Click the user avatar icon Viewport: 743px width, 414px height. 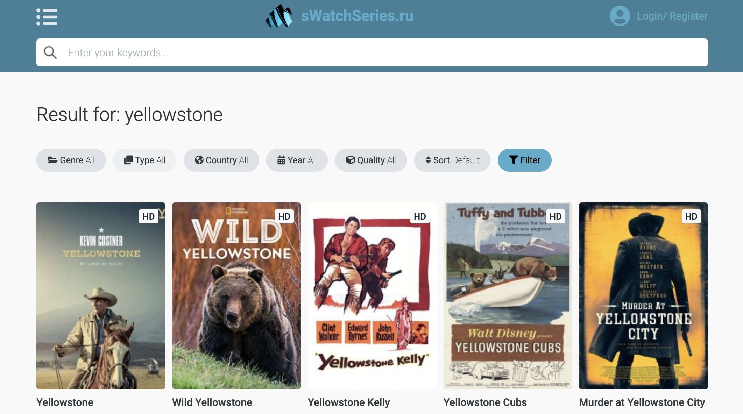point(620,16)
